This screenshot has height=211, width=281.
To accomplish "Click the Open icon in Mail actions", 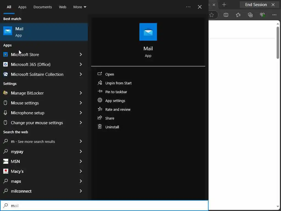I will (100, 74).
